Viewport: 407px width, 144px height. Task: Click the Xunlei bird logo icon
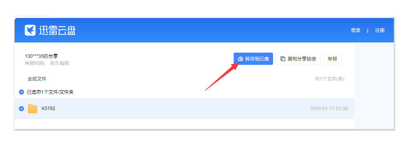[30, 30]
